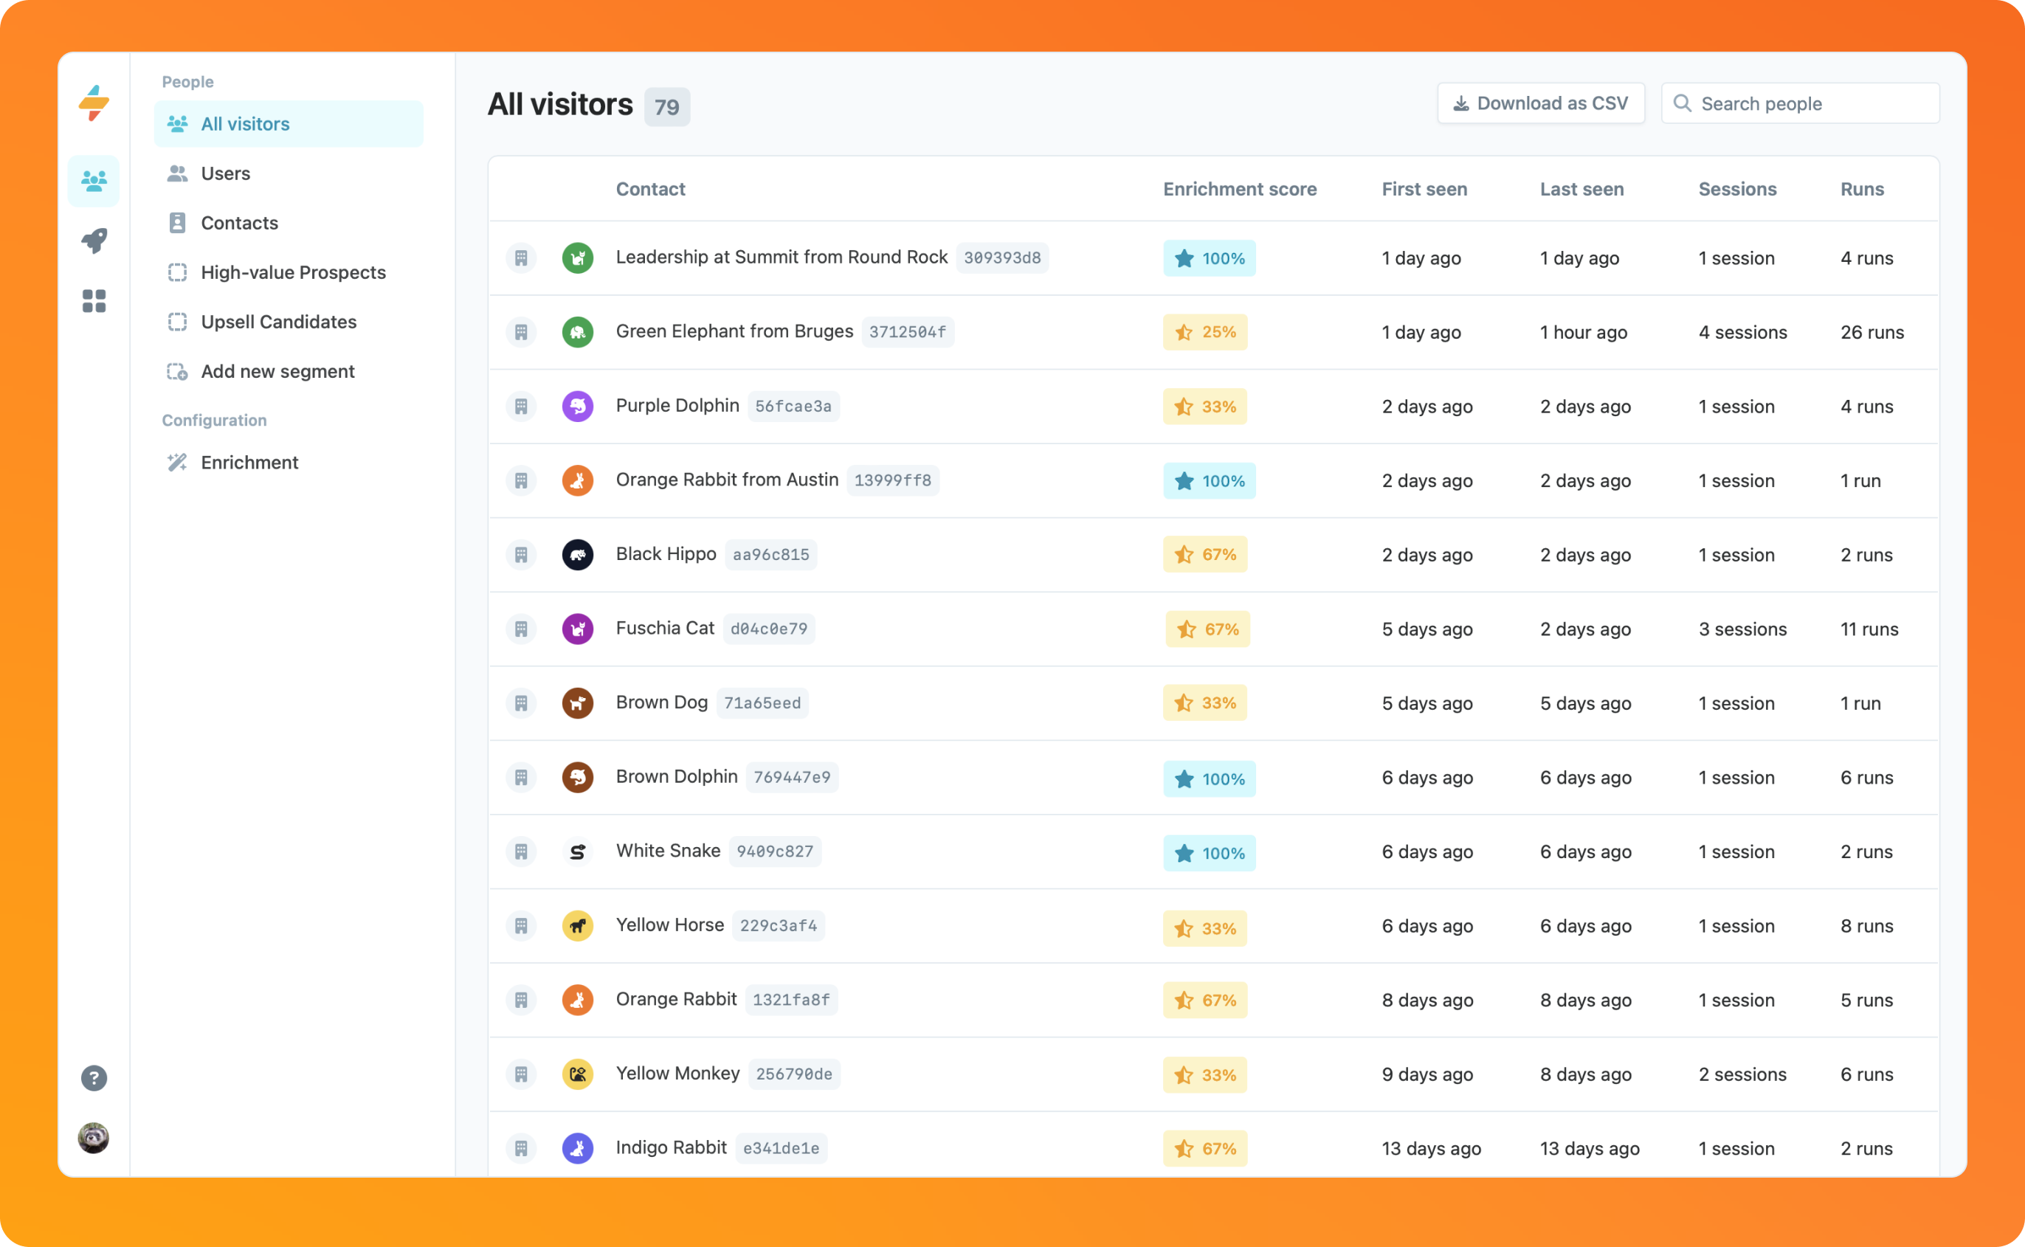Focus the Search people field
This screenshot has width=2025, height=1247.
1810,104
